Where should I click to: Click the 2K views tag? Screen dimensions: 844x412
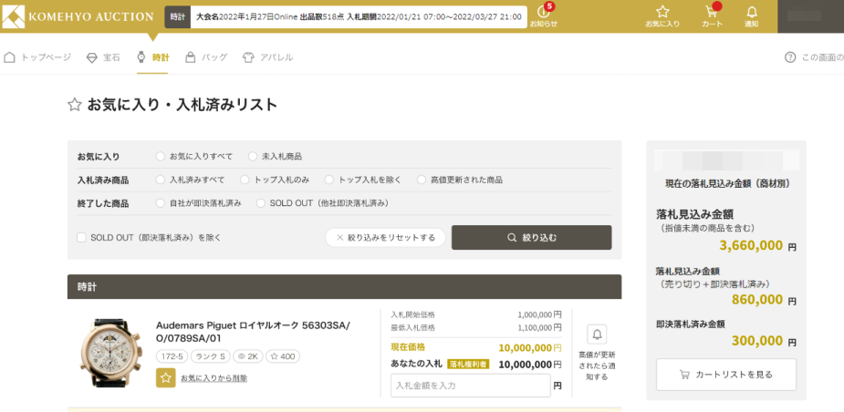click(247, 356)
